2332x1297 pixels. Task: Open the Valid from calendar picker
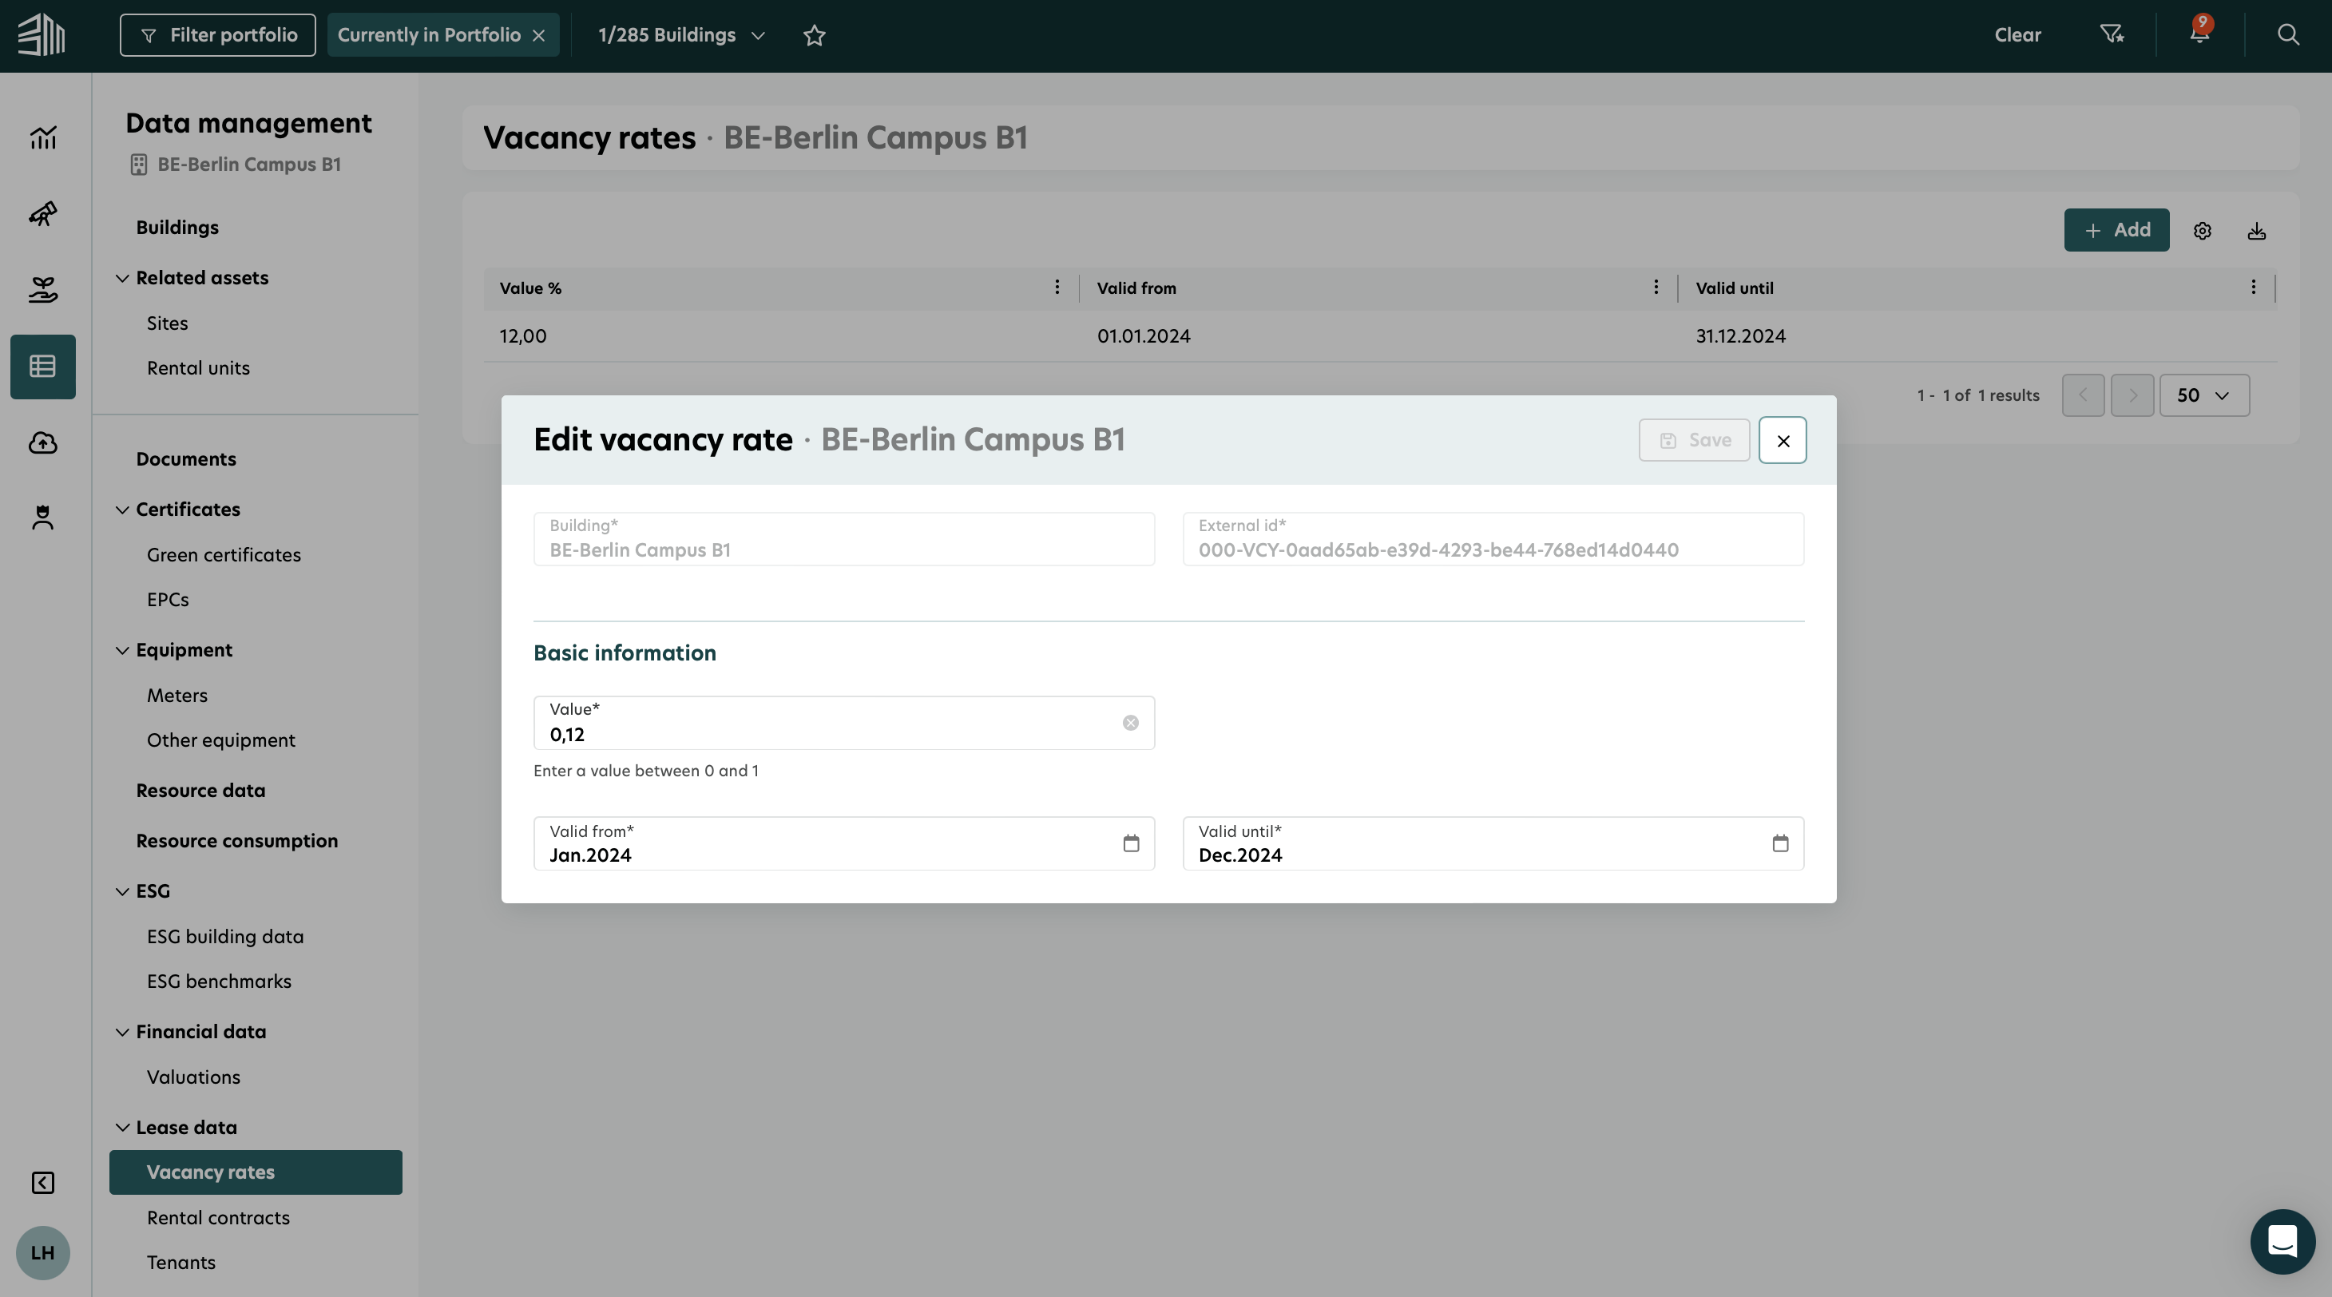1131,843
